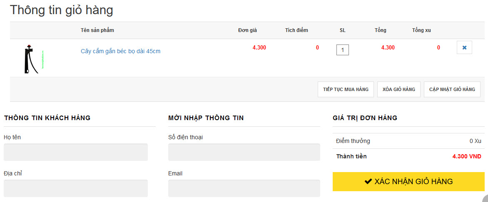Clear the cart with Xóa giỏ hàng
This screenshot has width=488, height=202.
[398, 89]
